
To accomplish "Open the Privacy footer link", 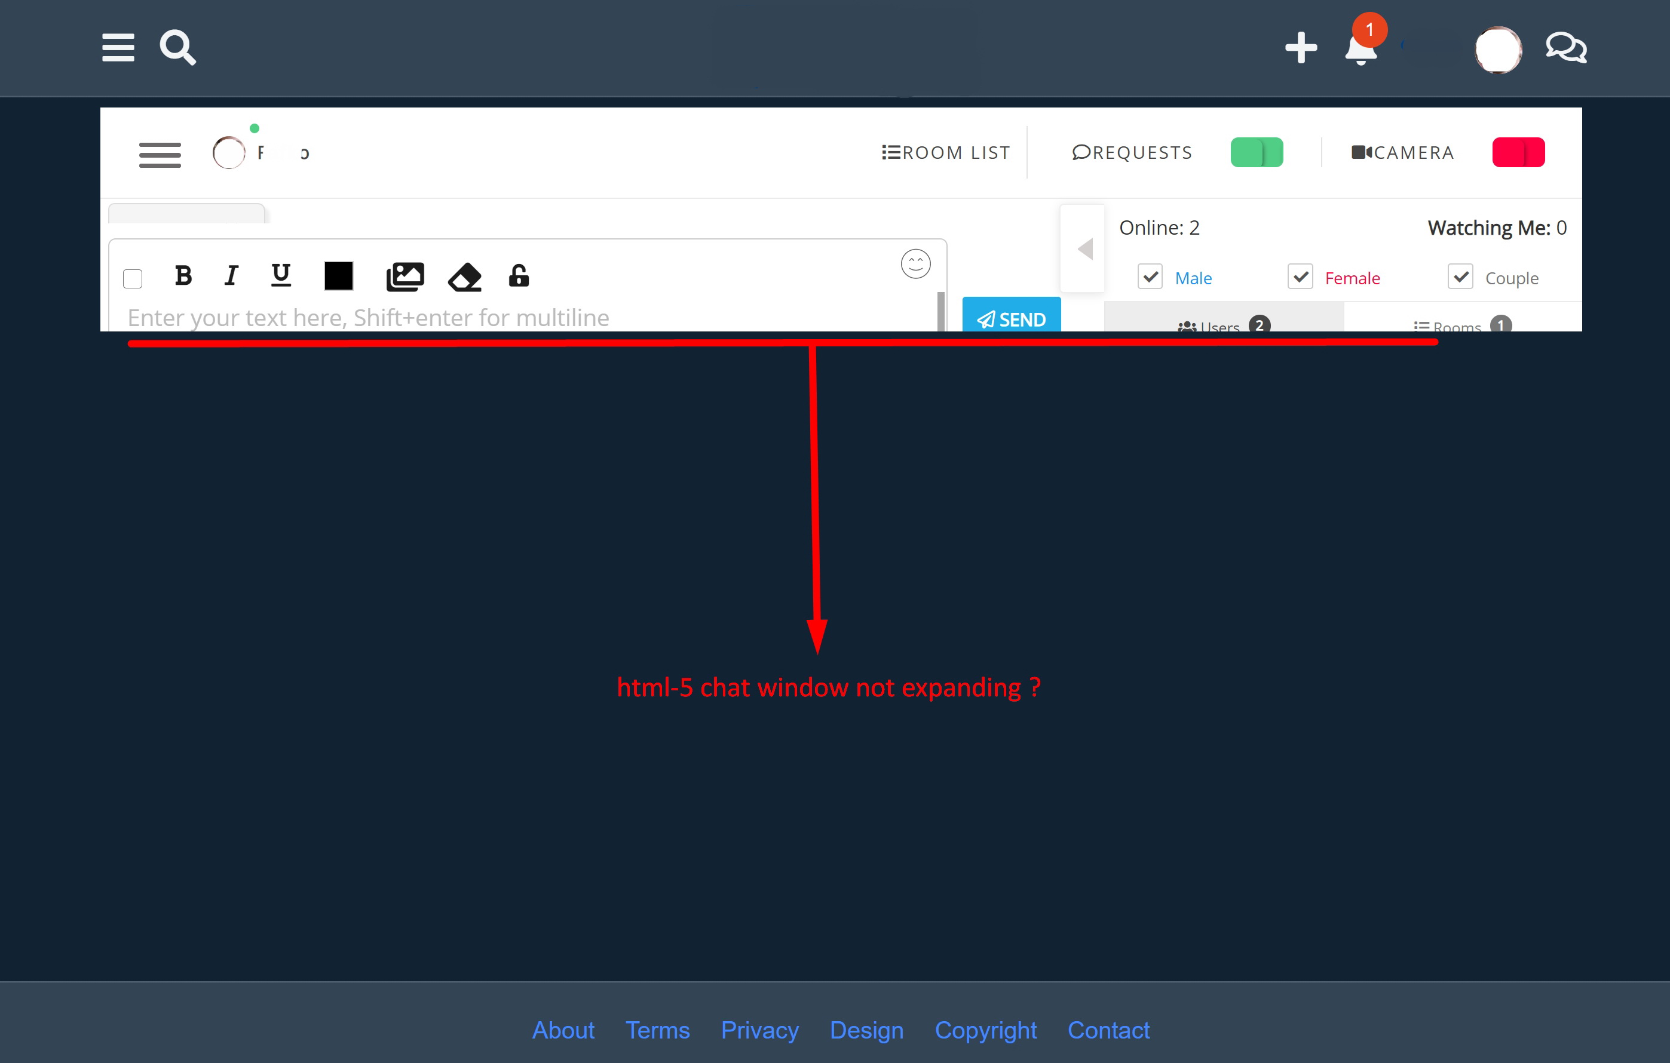I will 759,1030.
